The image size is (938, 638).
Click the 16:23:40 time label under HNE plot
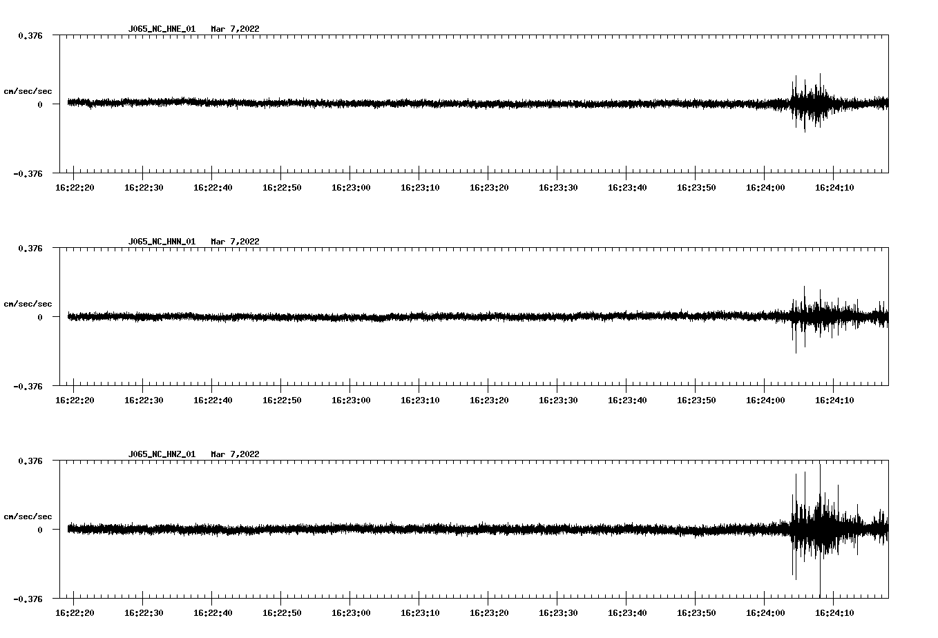627,188
